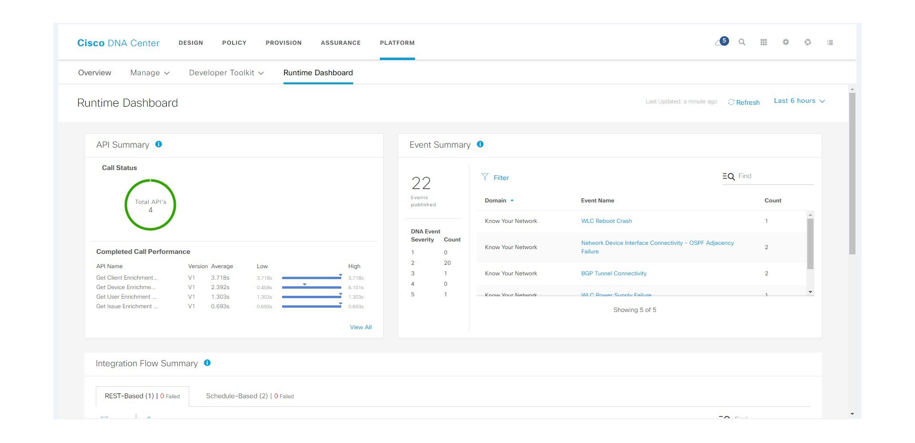Select the Overview tab
The image size is (915, 443).
(x=94, y=72)
